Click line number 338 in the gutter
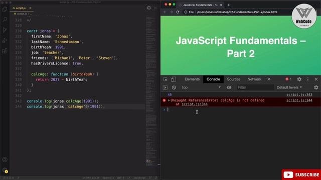Viewport: 321px width, 180px height. tap(18, 74)
